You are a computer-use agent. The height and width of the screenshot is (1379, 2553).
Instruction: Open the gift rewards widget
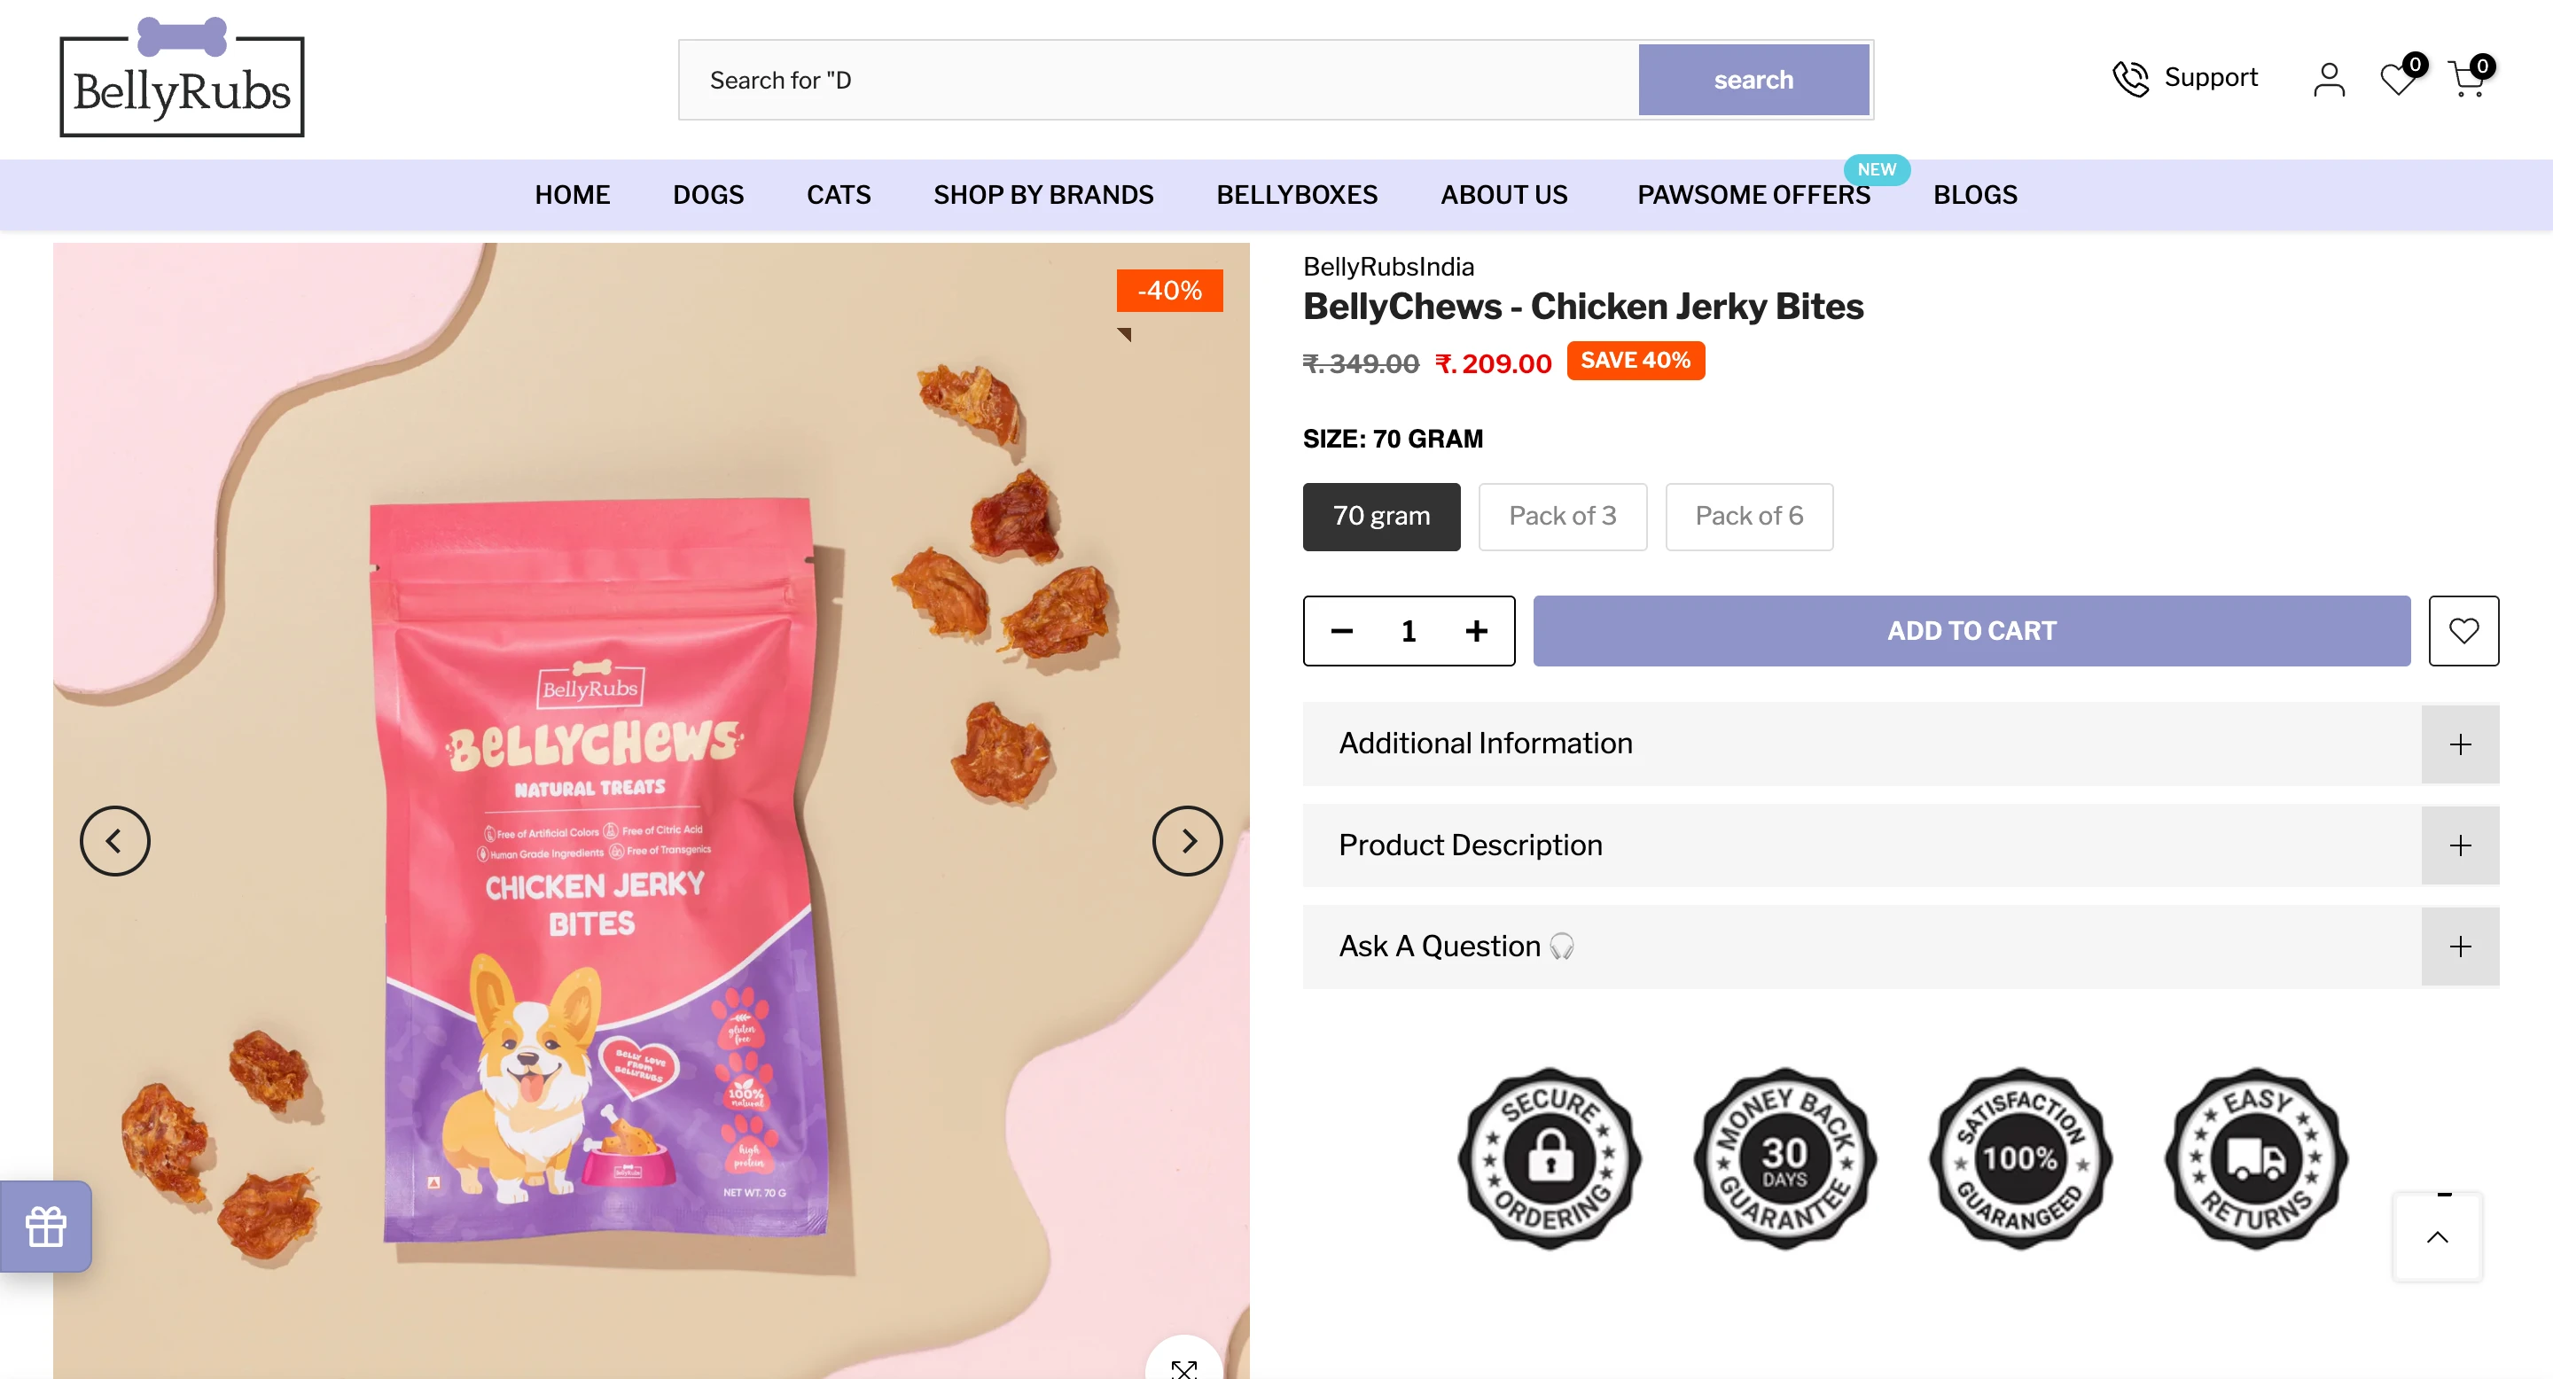click(x=45, y=1227)
